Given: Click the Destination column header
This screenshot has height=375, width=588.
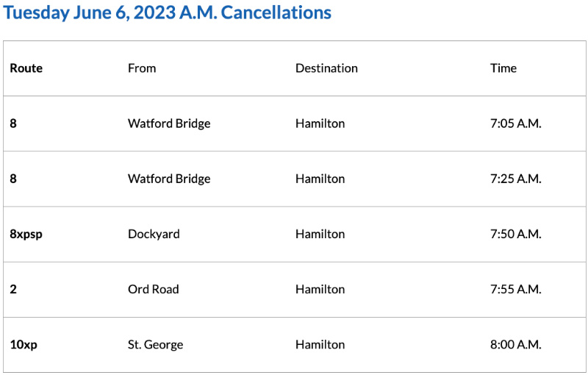Looking at the screenshot, I should point(326,68).
